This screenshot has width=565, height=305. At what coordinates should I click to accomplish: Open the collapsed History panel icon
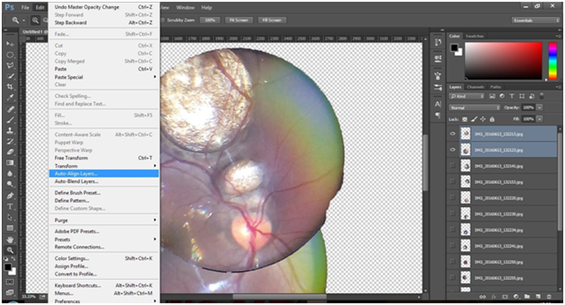click(438, 42)
